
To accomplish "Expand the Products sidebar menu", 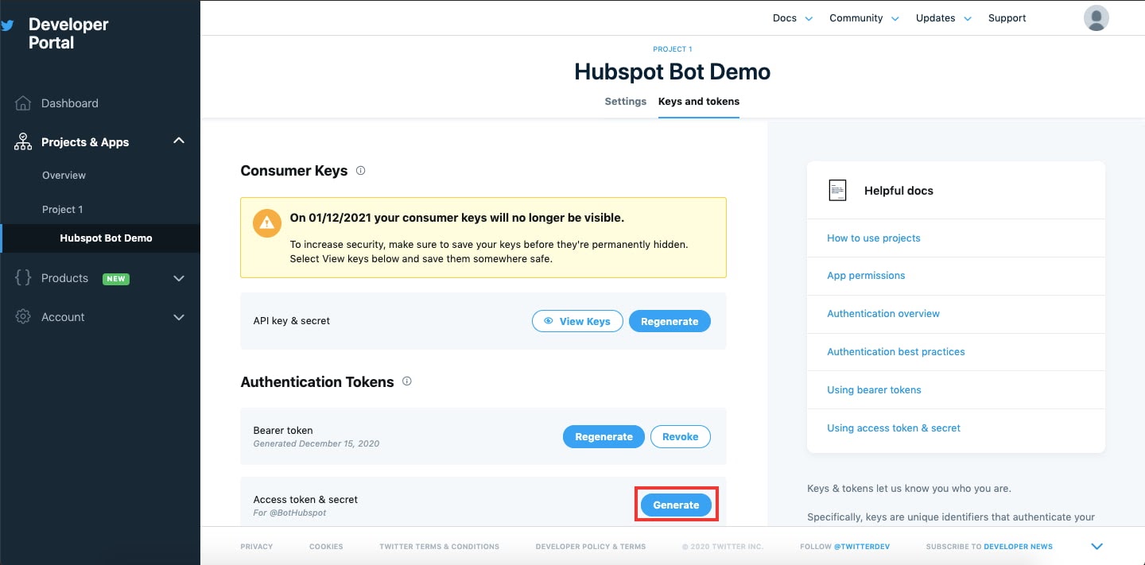I will [179, 278].
